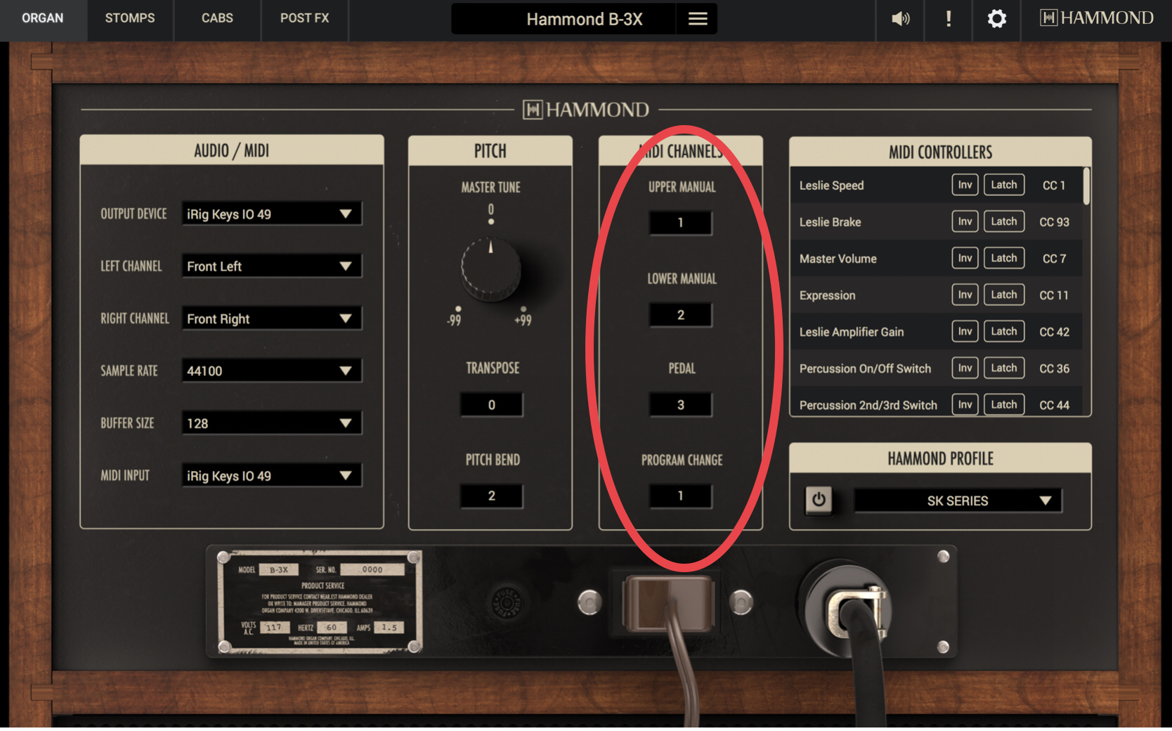Click the Program Change channel field

point(680,496)
